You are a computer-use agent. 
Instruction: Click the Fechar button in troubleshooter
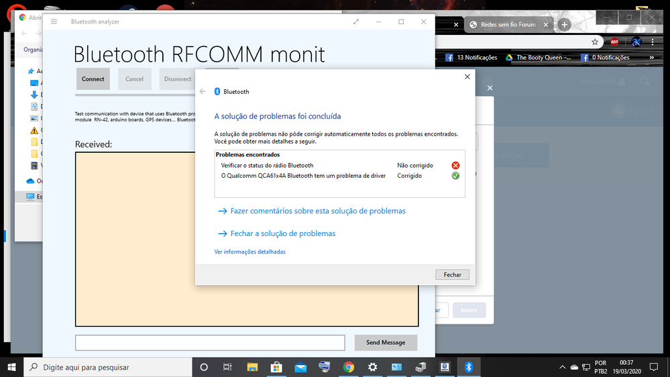point(452,275)
